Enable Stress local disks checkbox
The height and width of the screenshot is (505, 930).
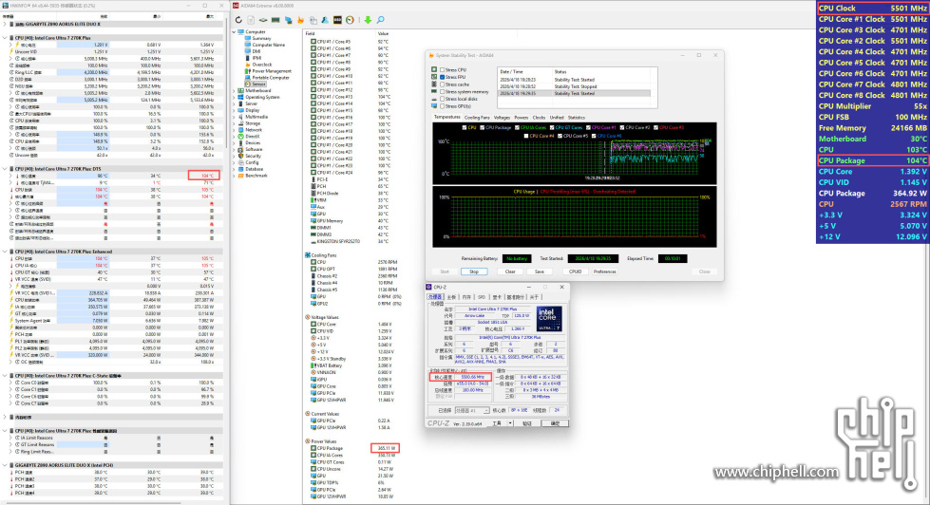click(443, 99)
